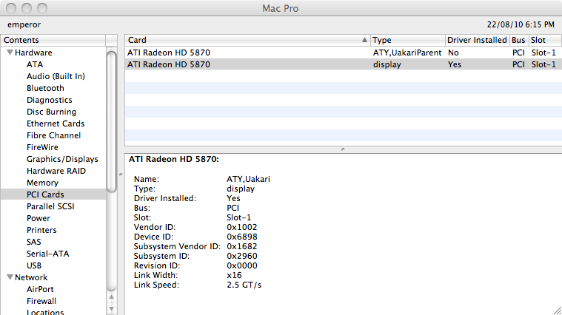The width and height of the screenshot is (562, 315).
Task: Click the Revision ID value 0x0000
Action: [x=242, y=265]
